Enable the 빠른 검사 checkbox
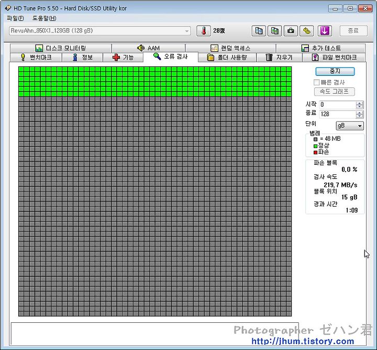The width and height of the screenshot is (377, 350). [x=316, y=83]
